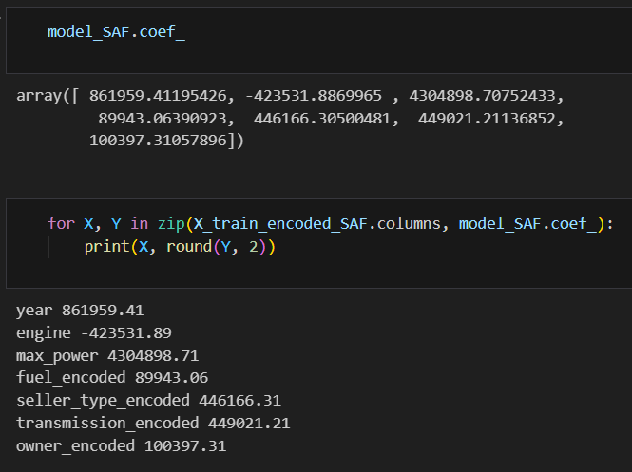This screenshot has height=472, width=632.
Task: Click the seller_type_encoded 446166.31 output line
Action: [148, 401]
